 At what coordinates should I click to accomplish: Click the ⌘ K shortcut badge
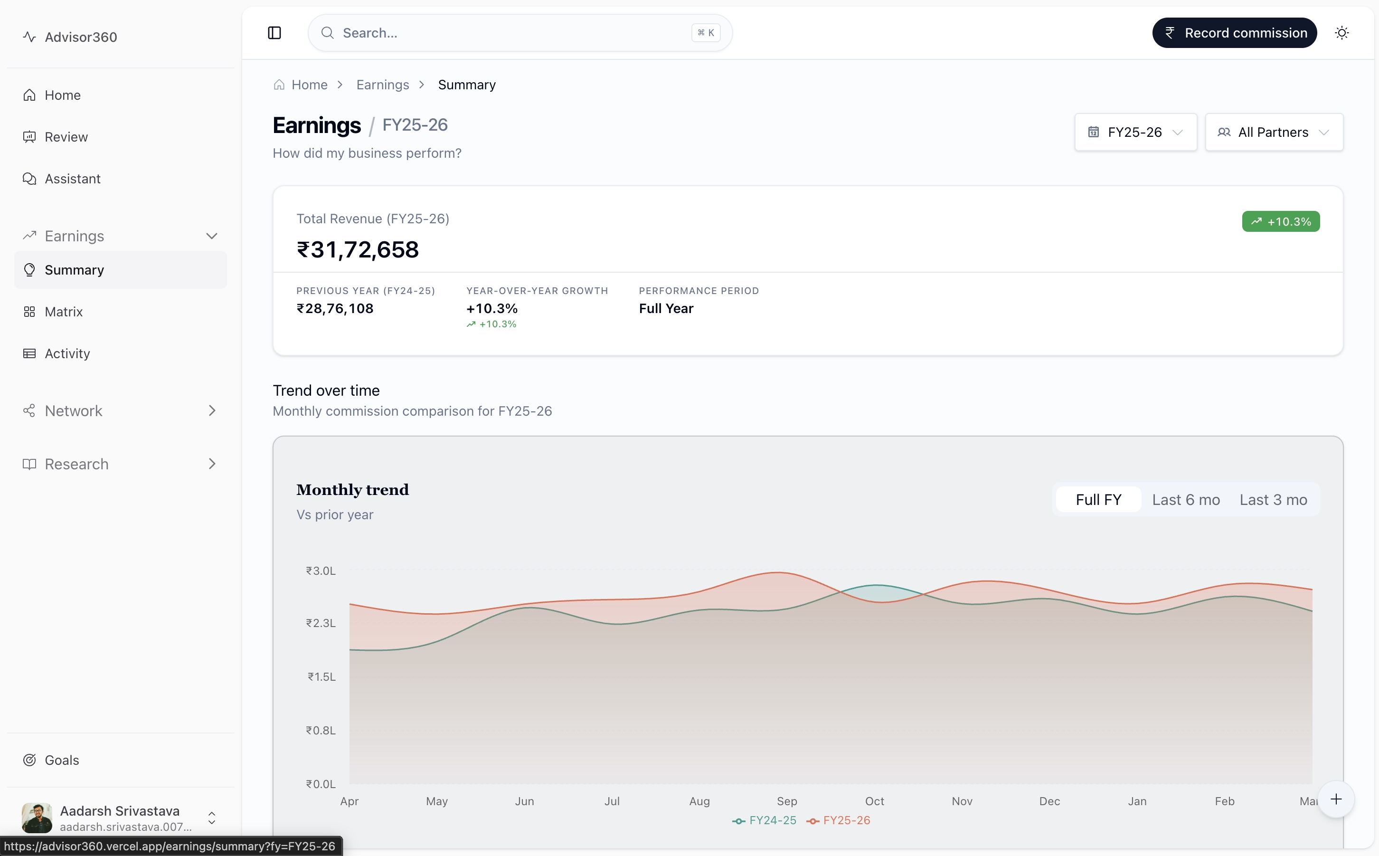706,33
